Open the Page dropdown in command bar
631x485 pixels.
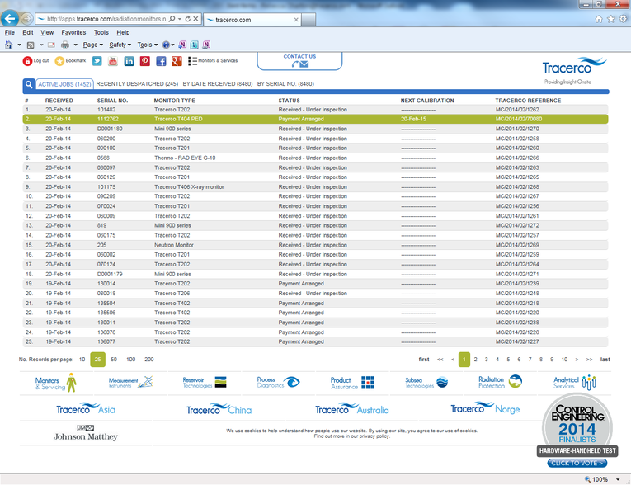point(92,45)
